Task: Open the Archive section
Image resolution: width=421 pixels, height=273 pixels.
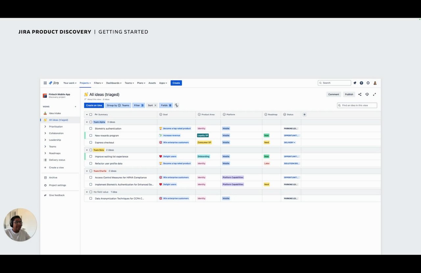Action: click(x=60, y=178)
